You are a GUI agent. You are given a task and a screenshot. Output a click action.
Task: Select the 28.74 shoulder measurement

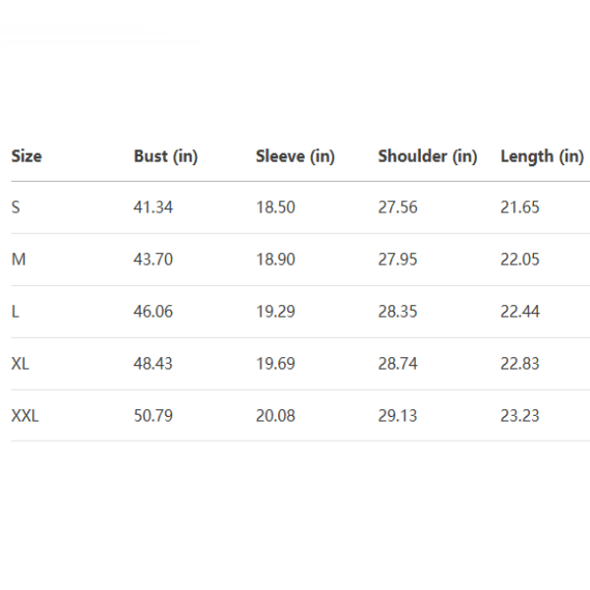click(x=397, y=364)
